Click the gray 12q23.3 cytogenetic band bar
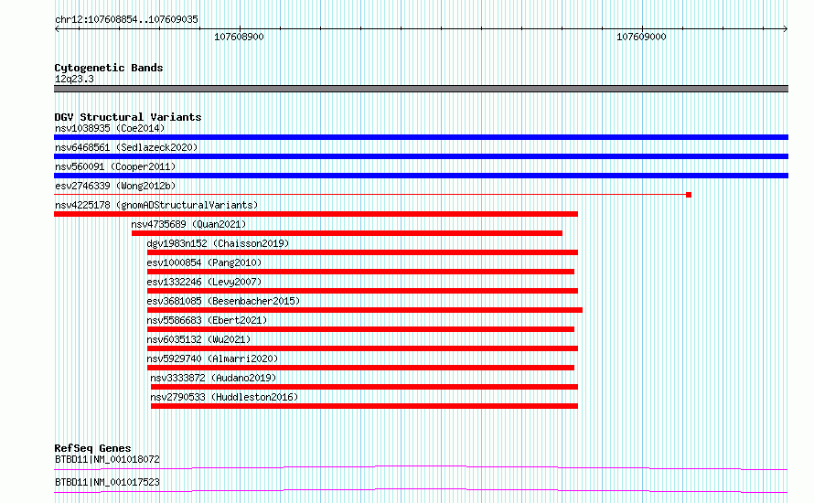Screen dimensions: 814x503 click(x=421, y=89)
